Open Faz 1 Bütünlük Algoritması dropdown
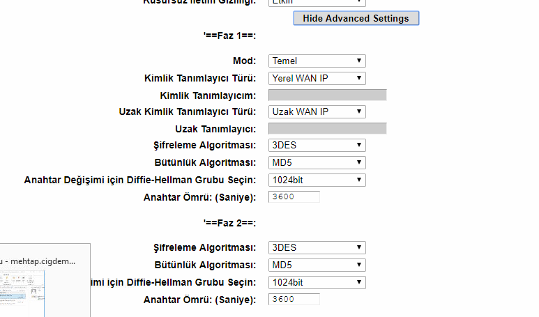 point(317,162)
